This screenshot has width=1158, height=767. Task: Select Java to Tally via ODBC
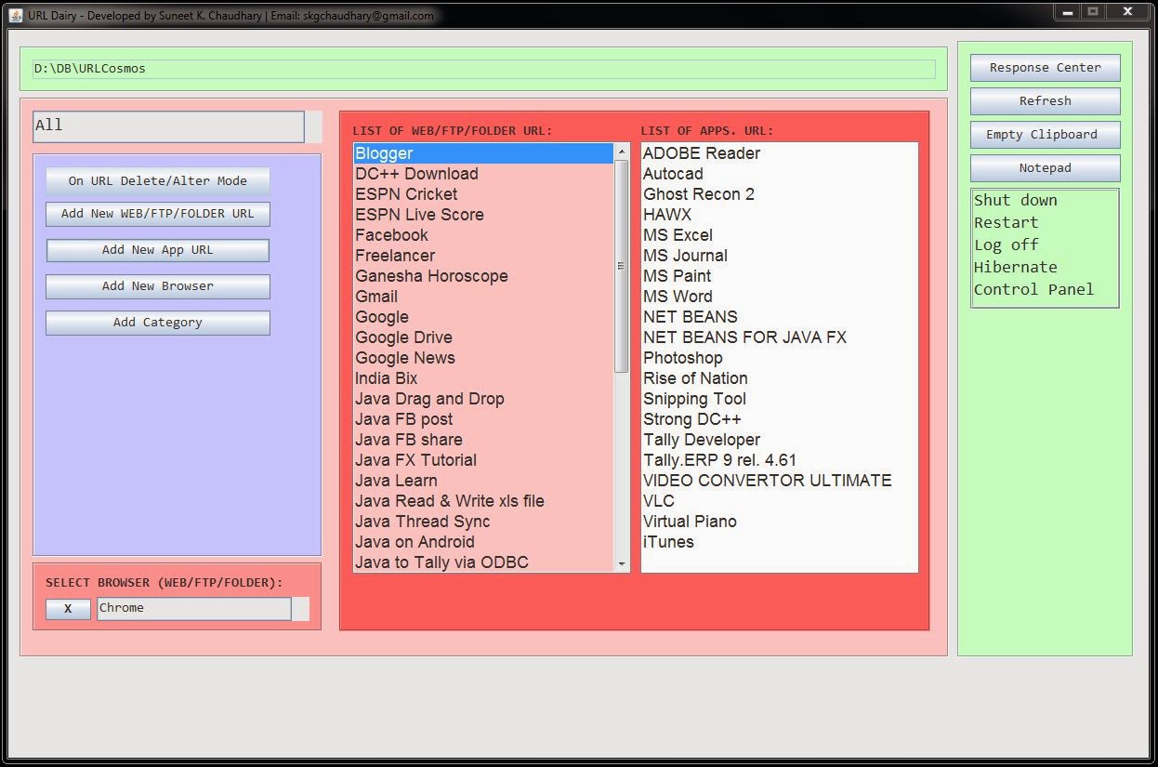(x=483, y=562)
